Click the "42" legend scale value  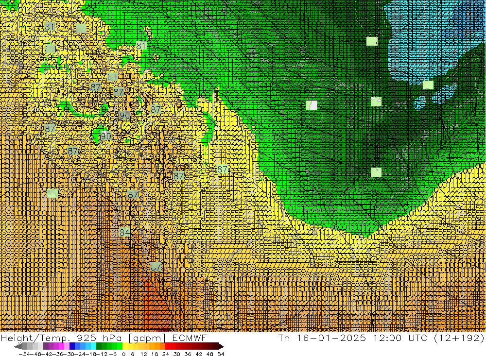(x=199, y=354)
